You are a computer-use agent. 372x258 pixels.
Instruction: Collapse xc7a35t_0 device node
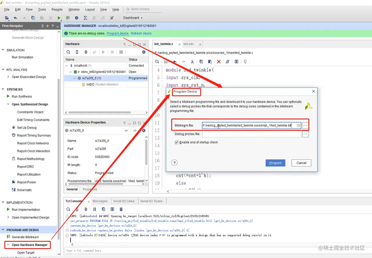coord(75,78)
